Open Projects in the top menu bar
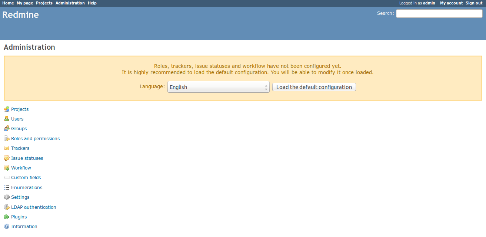The image size is (486, 237). [x=44, y=3]
